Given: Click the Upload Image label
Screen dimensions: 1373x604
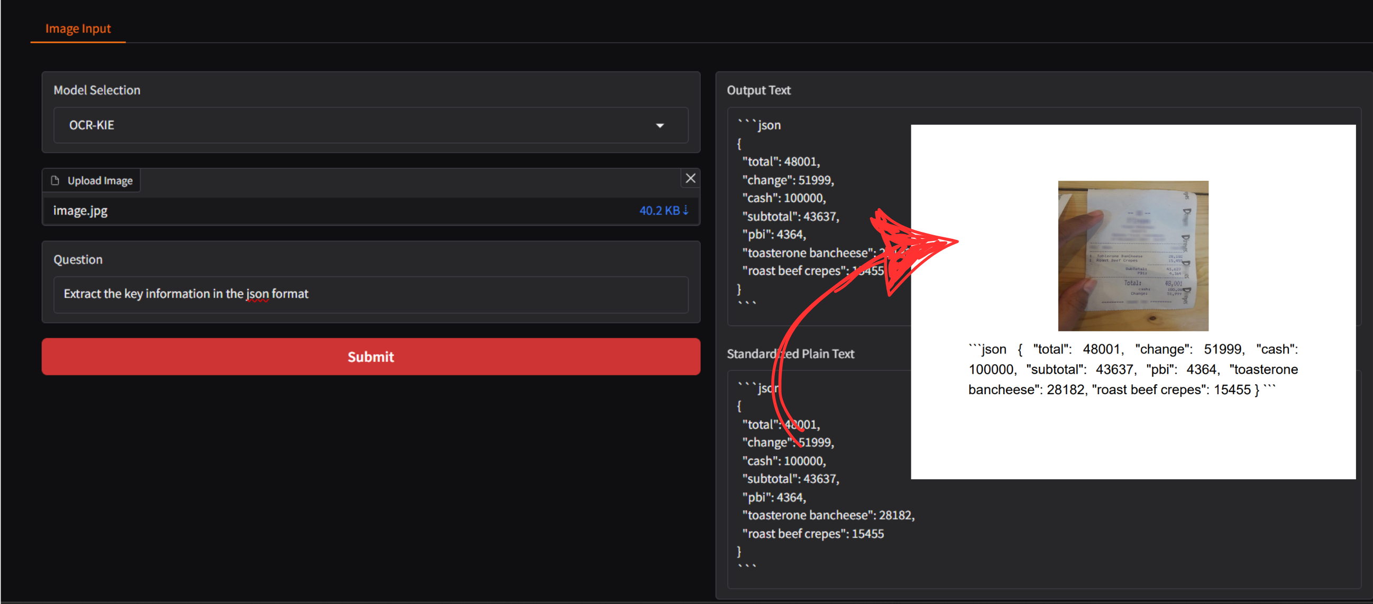Looking at the screenshot, I should [99, 181].
